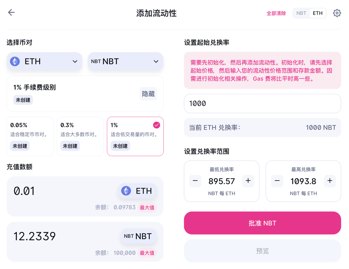Click 最大值 next to the ETH balance
Image resolution: width=349 pixels, height=269 pixels.
pos(147,208)
